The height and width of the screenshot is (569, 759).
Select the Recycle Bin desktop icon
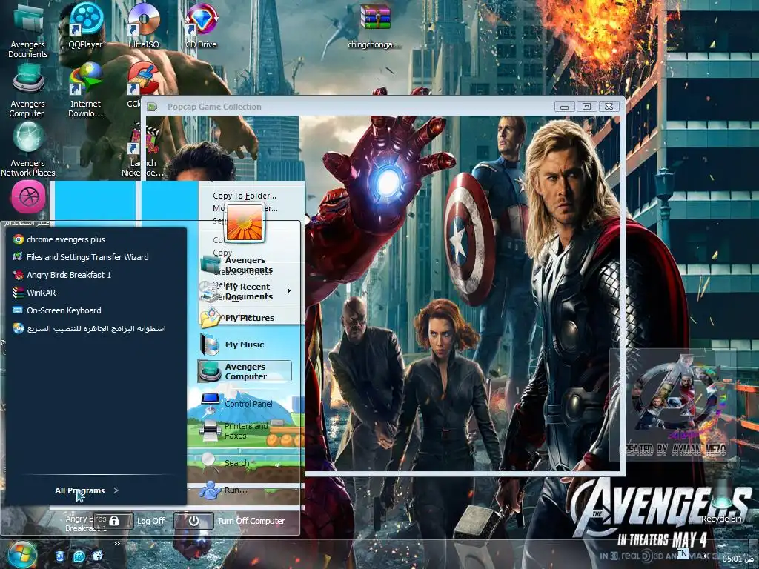click(721, 503)
